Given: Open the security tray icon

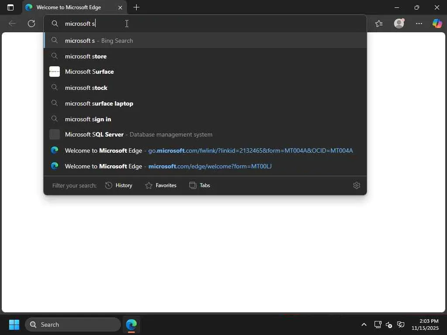Looking at the screenshot, I should pyautogui.click(x=401, y=325).
